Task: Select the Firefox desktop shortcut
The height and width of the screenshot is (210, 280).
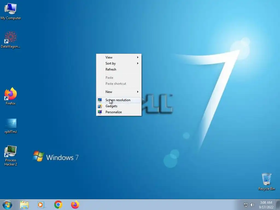Action: click(x=11, y=96)
